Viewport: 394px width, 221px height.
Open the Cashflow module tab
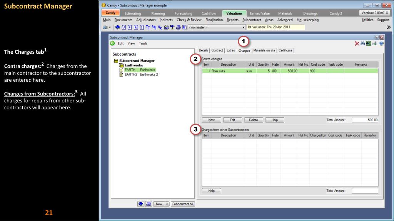coord(209,13)
